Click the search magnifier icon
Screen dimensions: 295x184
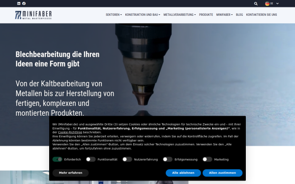256,3
